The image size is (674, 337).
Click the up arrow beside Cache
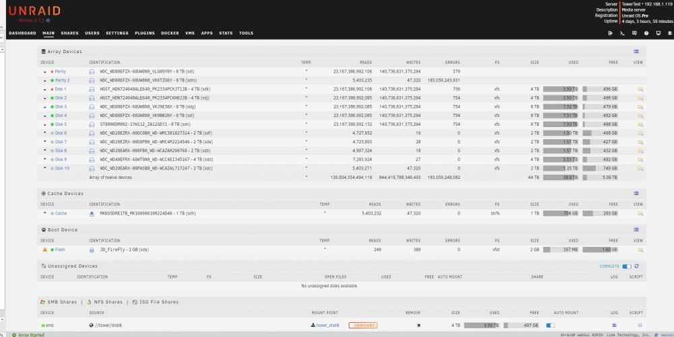point(44,213)
